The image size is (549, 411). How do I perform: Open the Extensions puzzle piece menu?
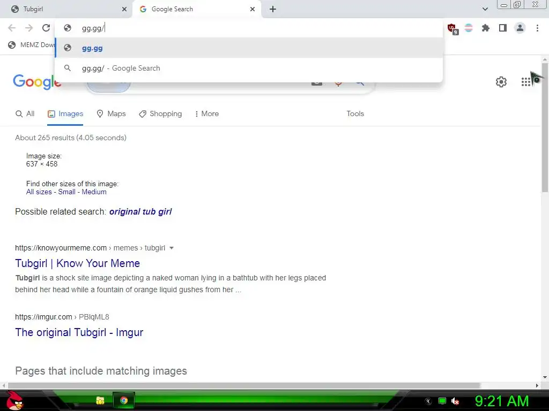pyautogui.click(x=486, y=28)
